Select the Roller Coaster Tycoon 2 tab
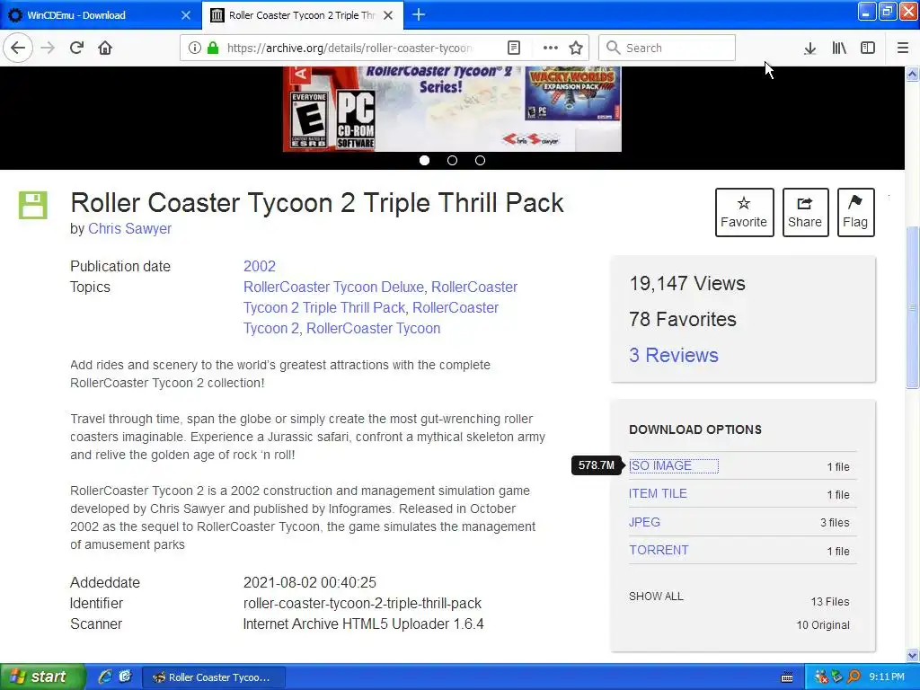 tap(302, 15)
